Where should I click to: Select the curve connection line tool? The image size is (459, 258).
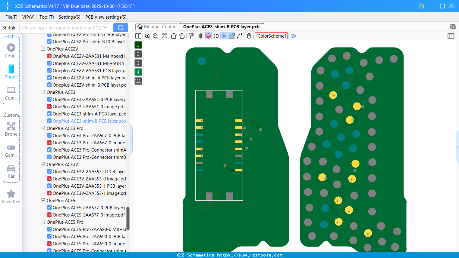click(240, 36)
